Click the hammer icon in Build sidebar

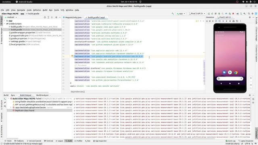tap(5, 99)
